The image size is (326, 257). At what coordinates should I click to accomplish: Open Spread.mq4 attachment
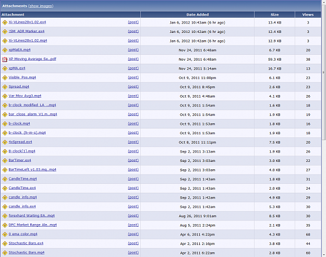[19, 86]
